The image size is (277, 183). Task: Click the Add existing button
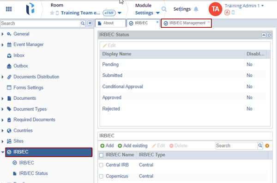132,146
